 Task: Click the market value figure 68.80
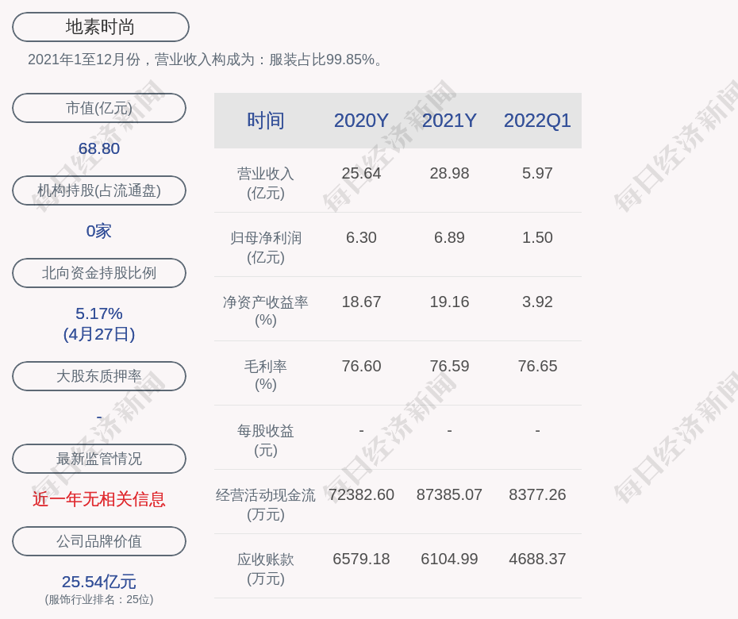click(x=99, y=148)
